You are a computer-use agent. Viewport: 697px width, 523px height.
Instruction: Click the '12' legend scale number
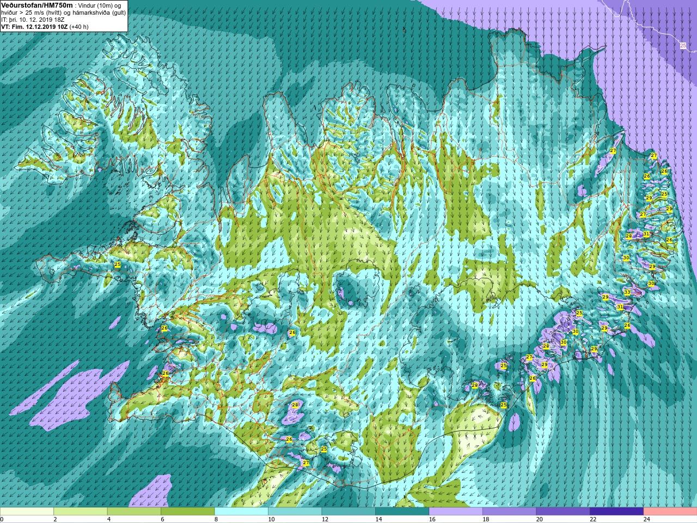(325, 519)
